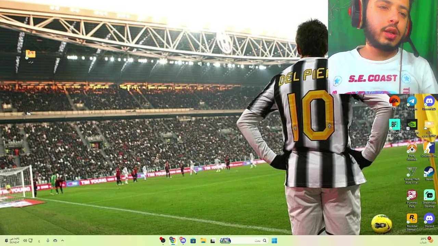438x246 pixels.
Task: Select the Party Animals desktop icon
Action: tap(412, 152)
